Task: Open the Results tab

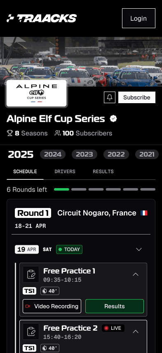Action: 103,172
